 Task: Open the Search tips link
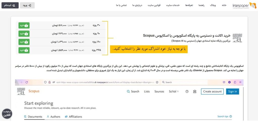224,116
